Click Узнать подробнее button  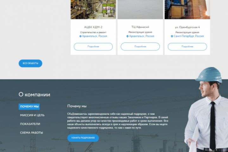tap(83, 138)
